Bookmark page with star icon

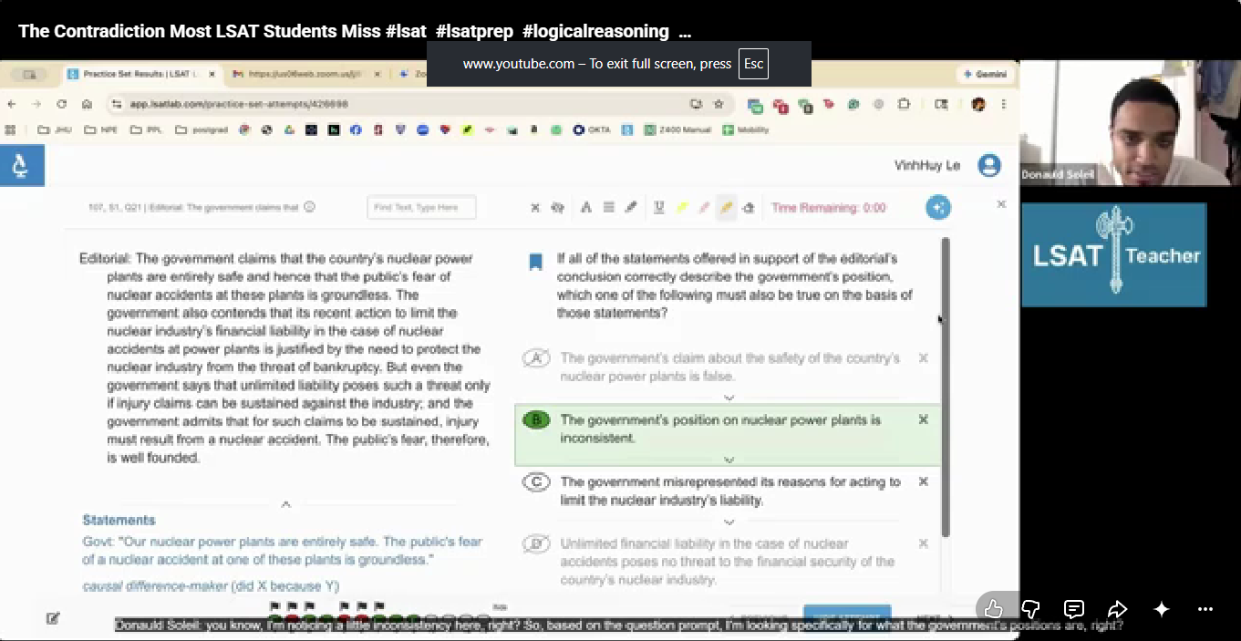(x=719, y=104)
